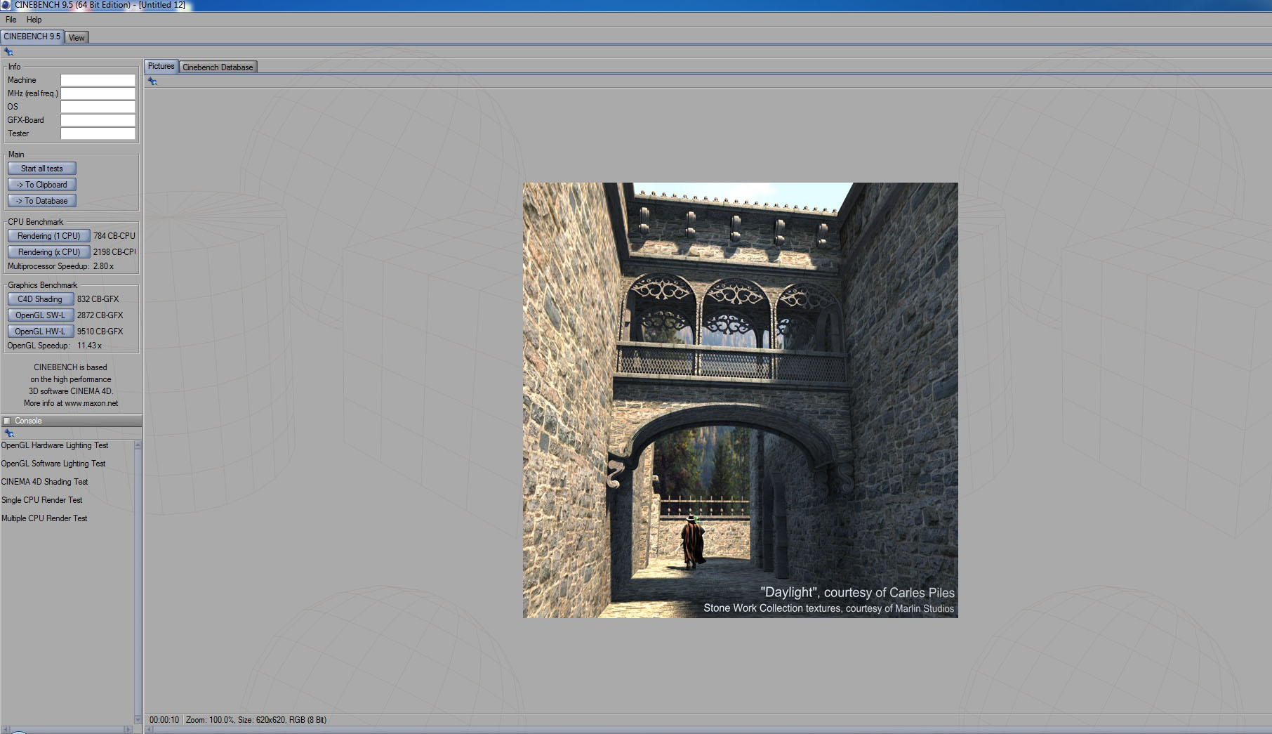Focus the GFX-Board input field

pyautogui.click(x=98, y=120)
